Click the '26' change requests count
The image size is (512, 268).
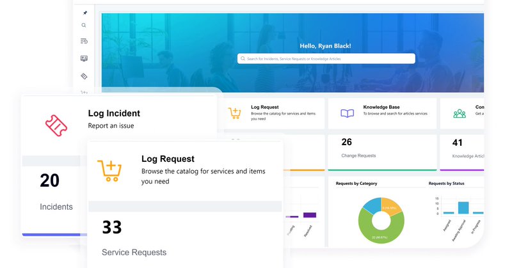pyautogui.click(x=346, y=142)
